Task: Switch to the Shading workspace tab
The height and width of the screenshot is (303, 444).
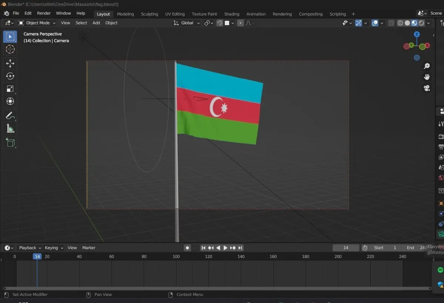Action: pyautogui.click(x=232, y=14)
